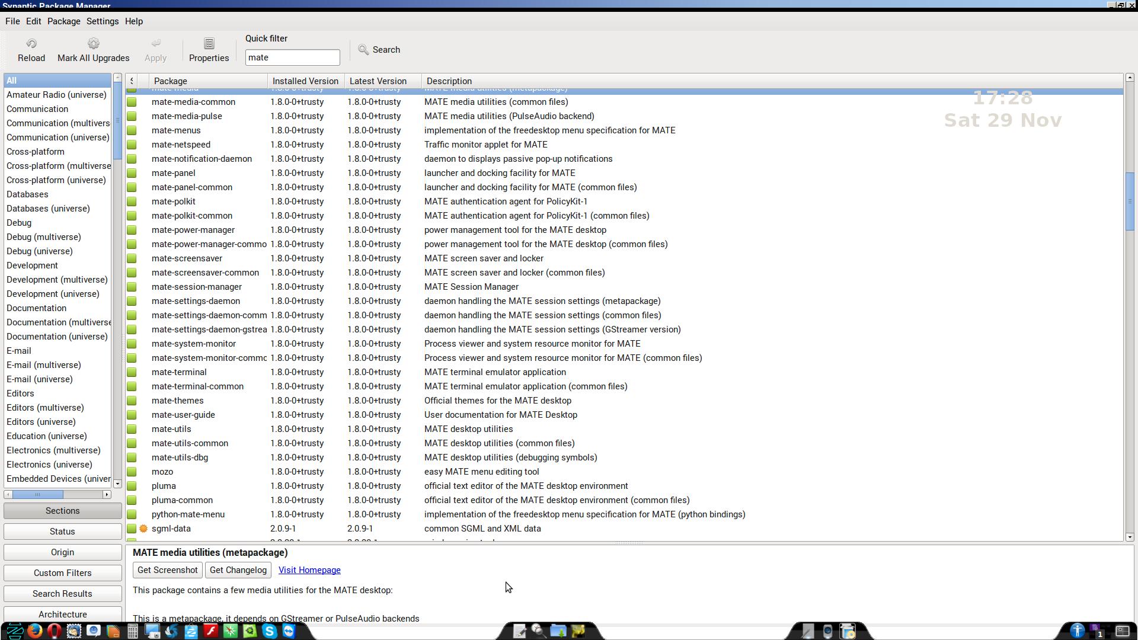Screen dimensions: 1138x640
Task: Click the Mark All Upgrades button
Action: point(93,49)
